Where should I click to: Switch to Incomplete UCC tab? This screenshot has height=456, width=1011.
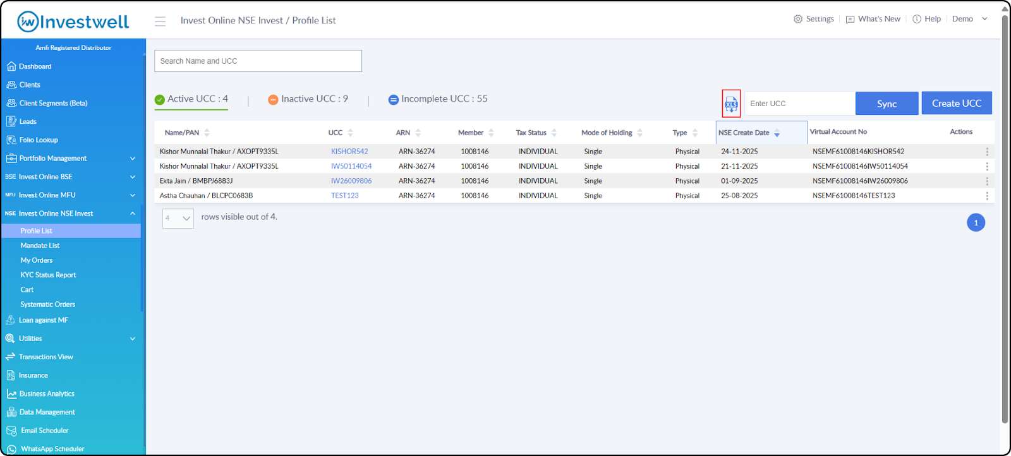(438, 99)
